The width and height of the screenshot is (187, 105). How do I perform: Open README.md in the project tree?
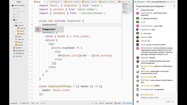coord(20,53)
